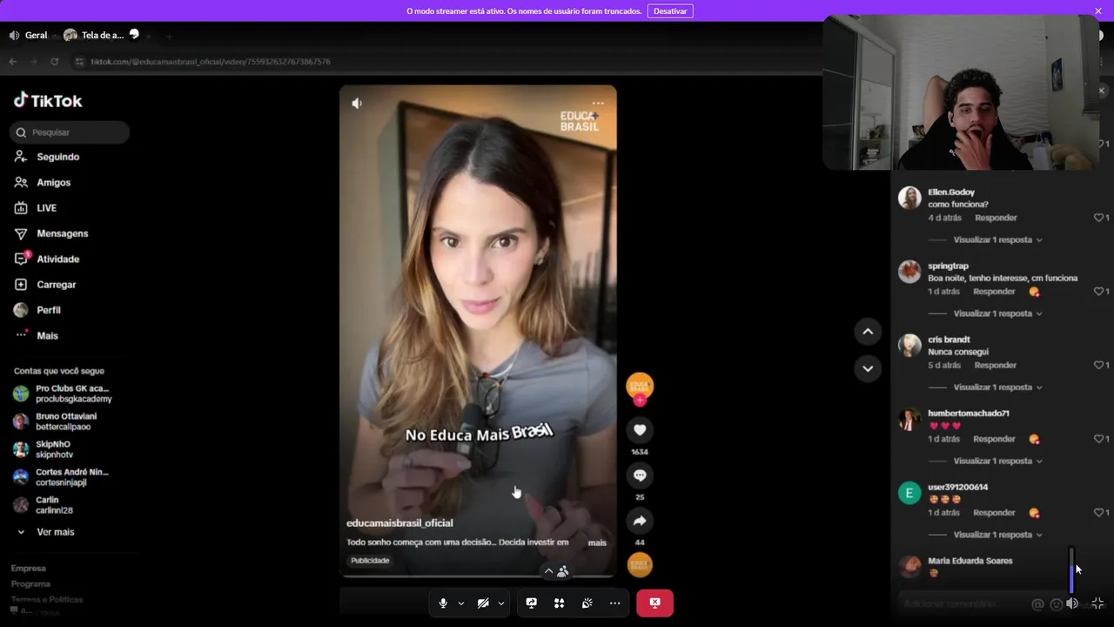Go to next video arrow
This screenshot has height=627, width=1114.
(x=868, y=368)
